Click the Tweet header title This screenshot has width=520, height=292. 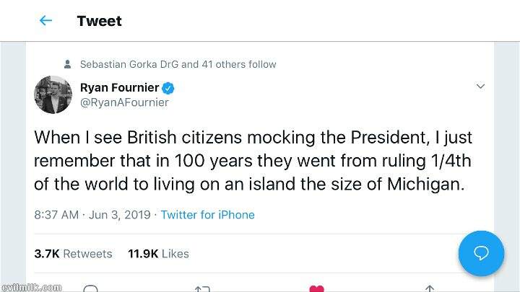pos(99,21)
